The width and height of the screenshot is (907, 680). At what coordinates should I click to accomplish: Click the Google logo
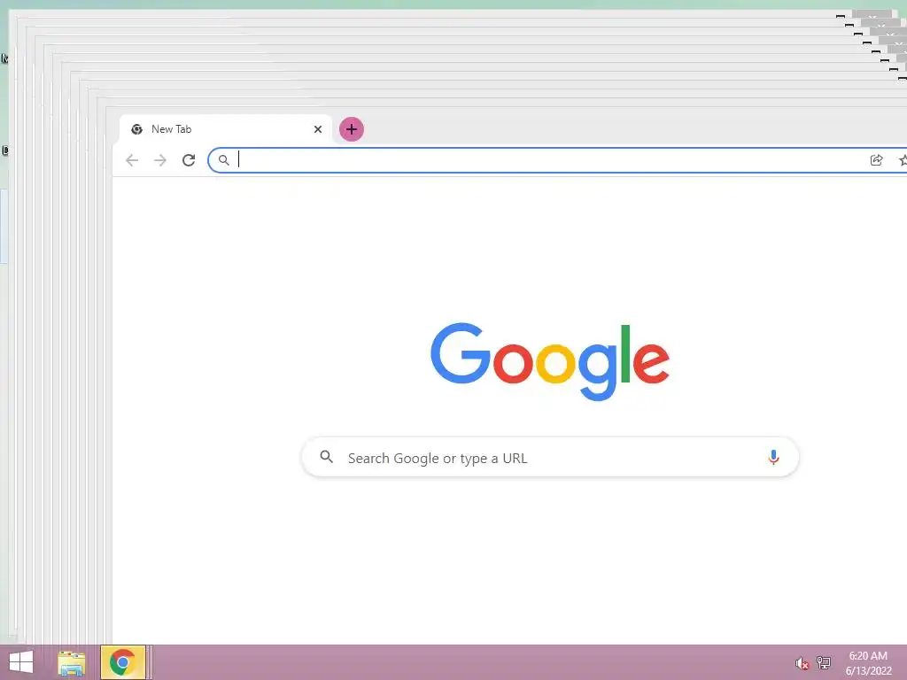[550, 361]
